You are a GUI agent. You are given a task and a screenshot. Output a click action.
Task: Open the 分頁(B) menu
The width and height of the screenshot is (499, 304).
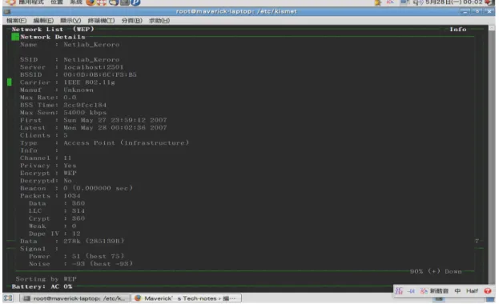click(131, 21)
